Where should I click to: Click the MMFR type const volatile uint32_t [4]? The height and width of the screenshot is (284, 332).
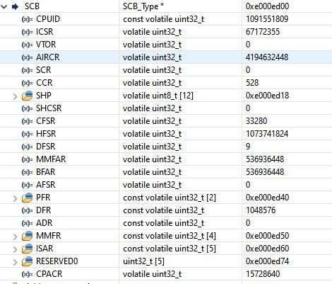[x=170, y=236]
